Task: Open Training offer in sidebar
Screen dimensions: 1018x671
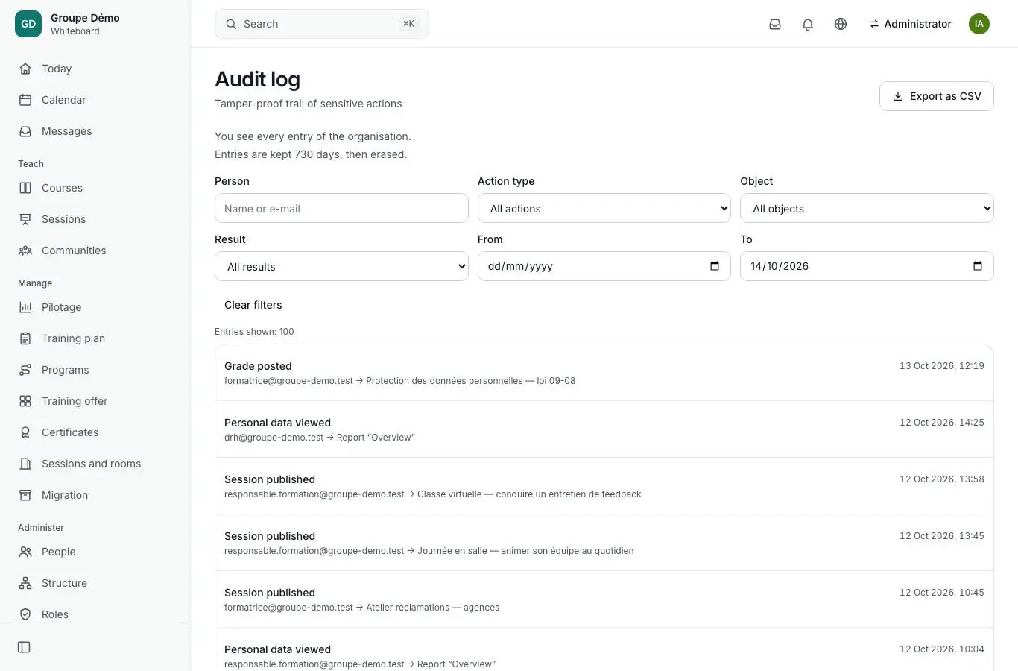Action: (x=95, y=401)
